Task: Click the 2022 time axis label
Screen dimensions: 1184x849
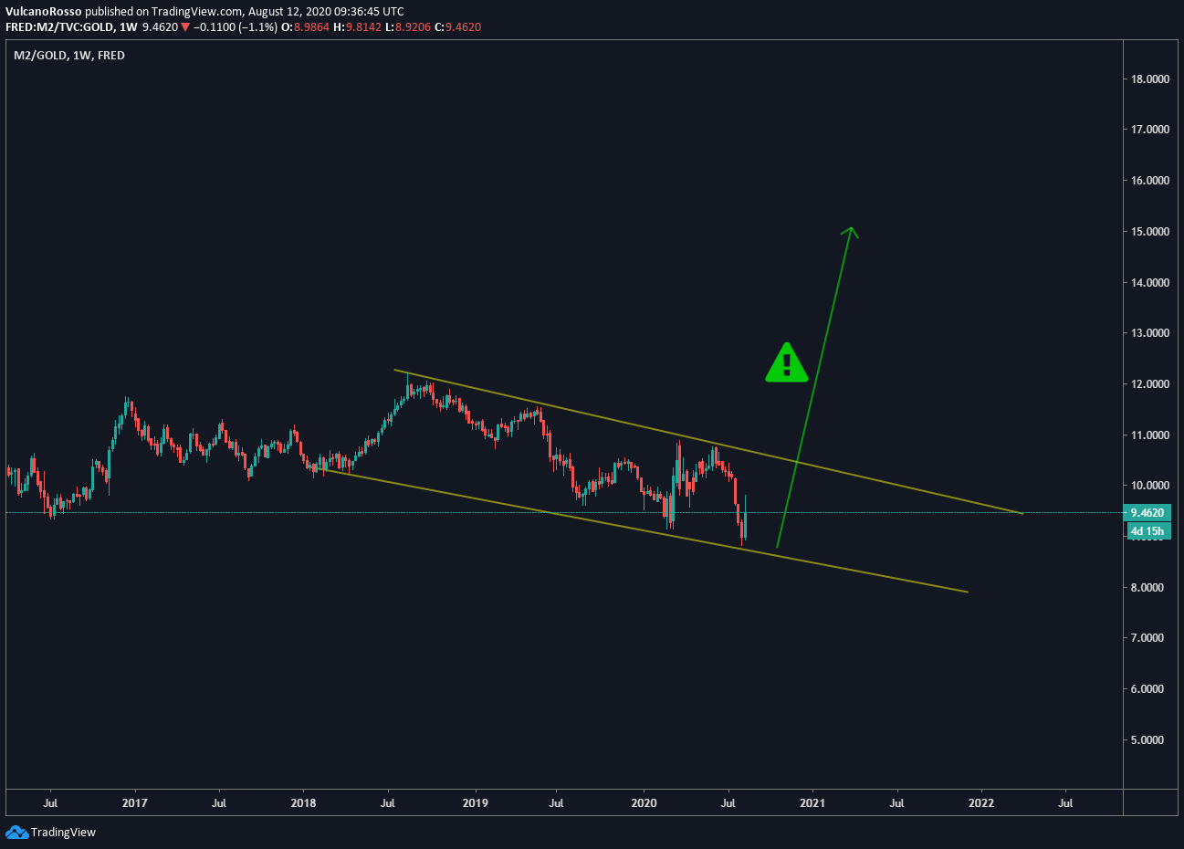Action: [981, 803]
